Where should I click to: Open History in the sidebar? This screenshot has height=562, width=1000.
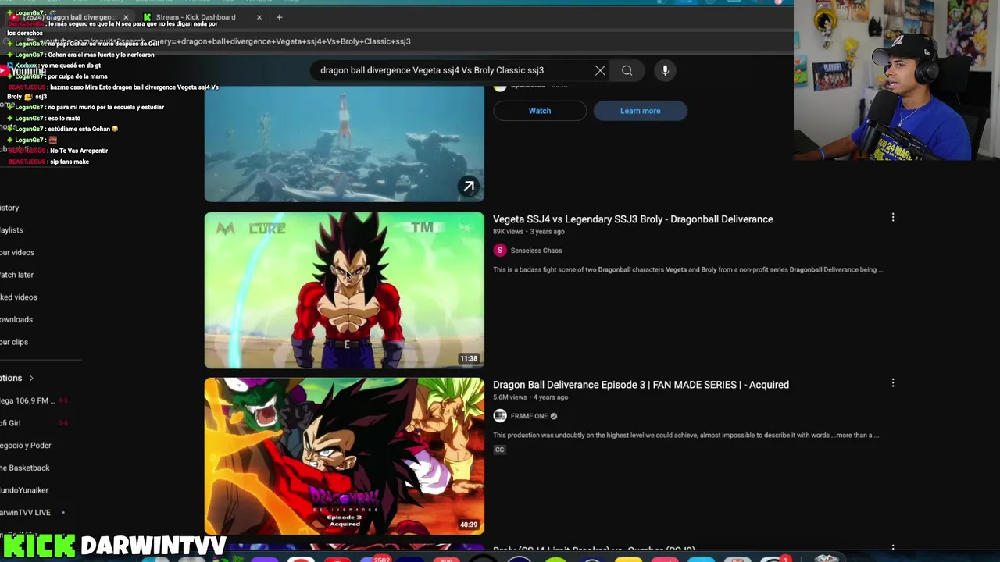click(x=9, y=208)
